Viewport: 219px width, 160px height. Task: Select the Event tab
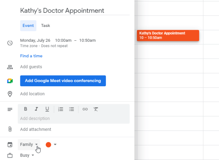[28, 26]
